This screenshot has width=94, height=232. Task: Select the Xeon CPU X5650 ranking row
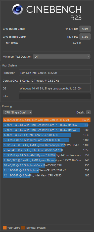[x=47, y=175]
